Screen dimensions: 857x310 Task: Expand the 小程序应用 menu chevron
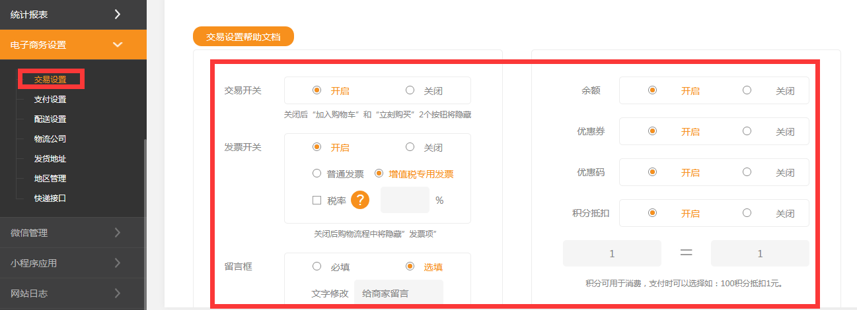coord(118,263)
